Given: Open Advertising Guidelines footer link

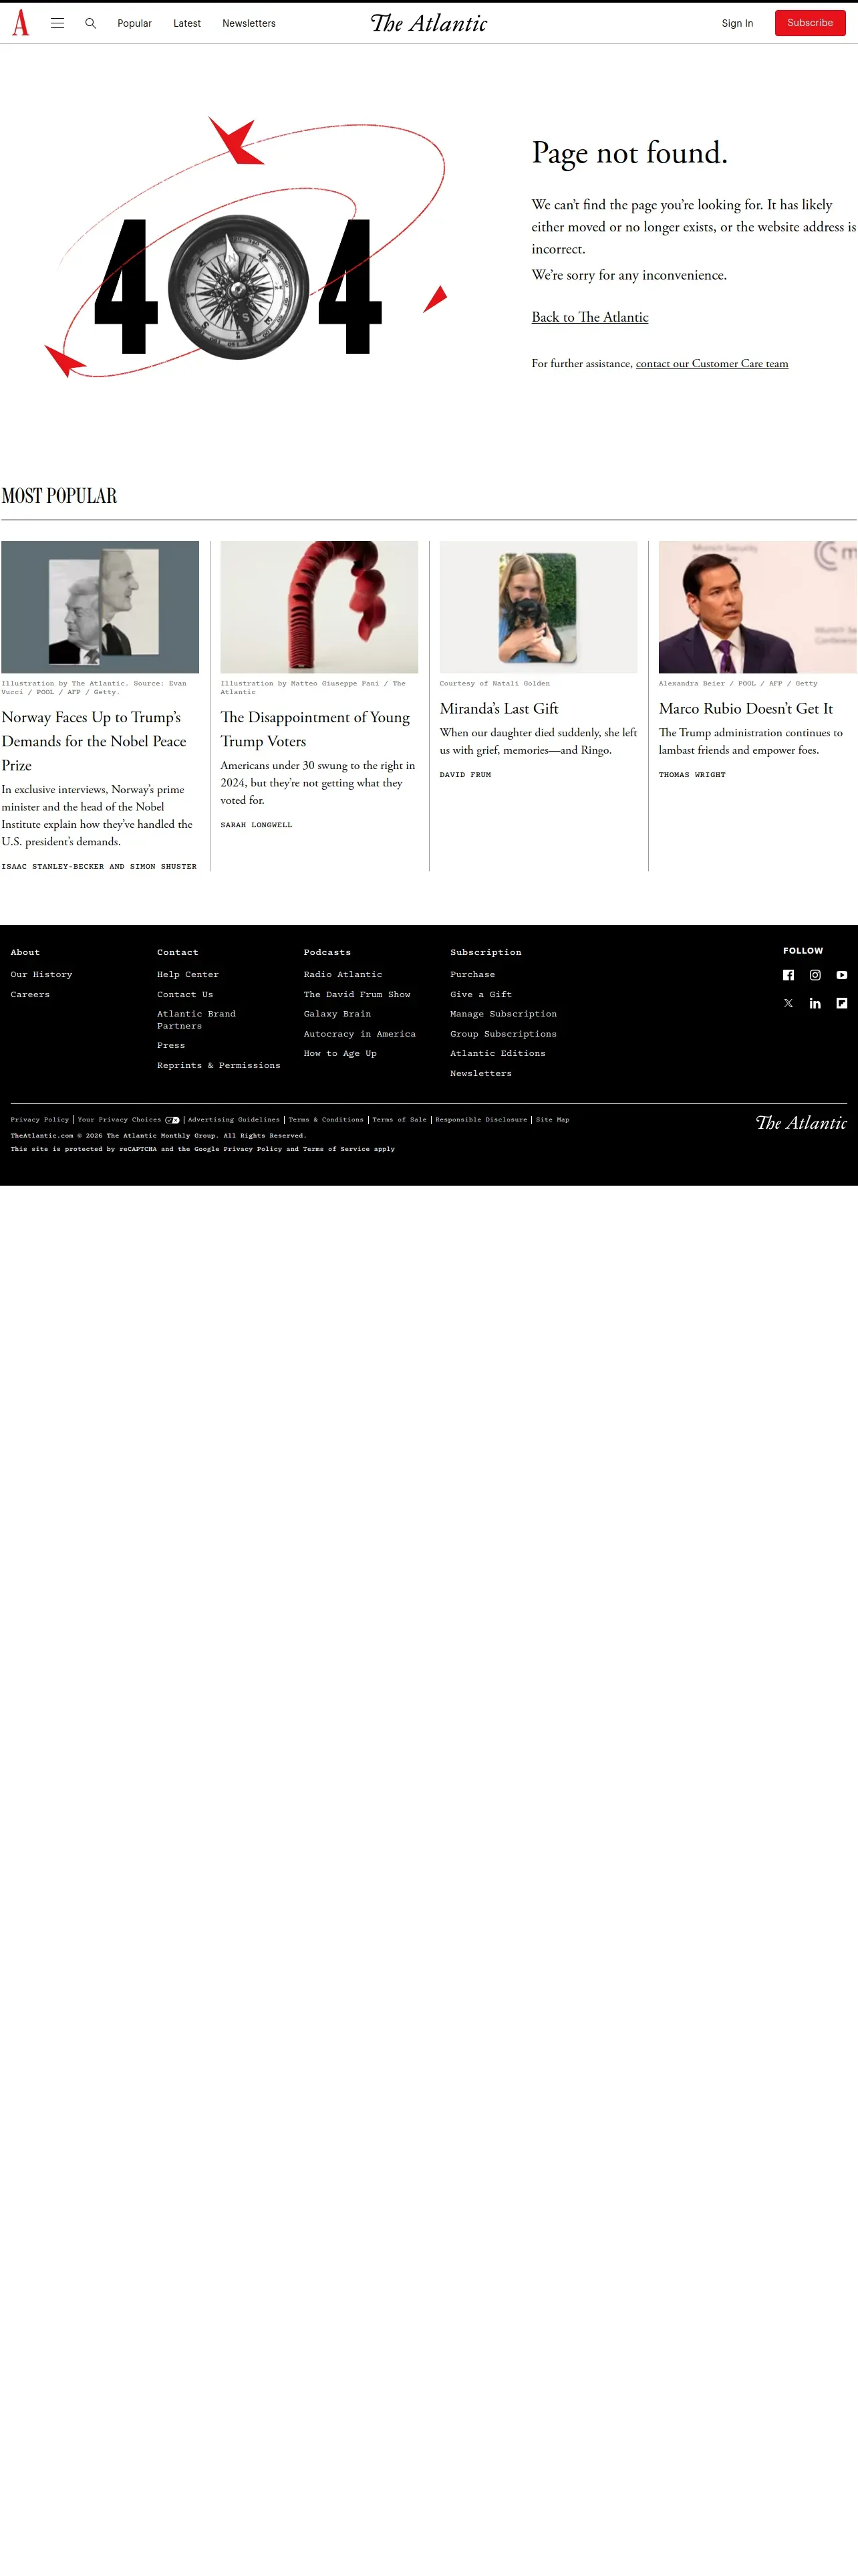Looking at the screenshot, I should [234, 1120].
